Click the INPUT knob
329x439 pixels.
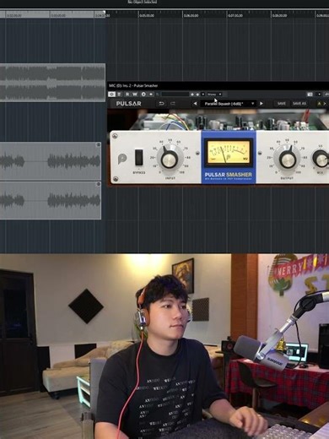[170, 160]
